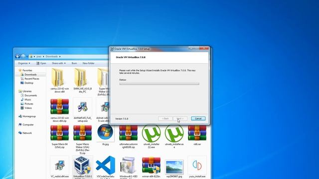Select the cemu-2.0-42-windows-x64 folder icon
Image resolution: width=319 pixels, height=179 pixels.
pyautogui.click(x=58, y=77)
